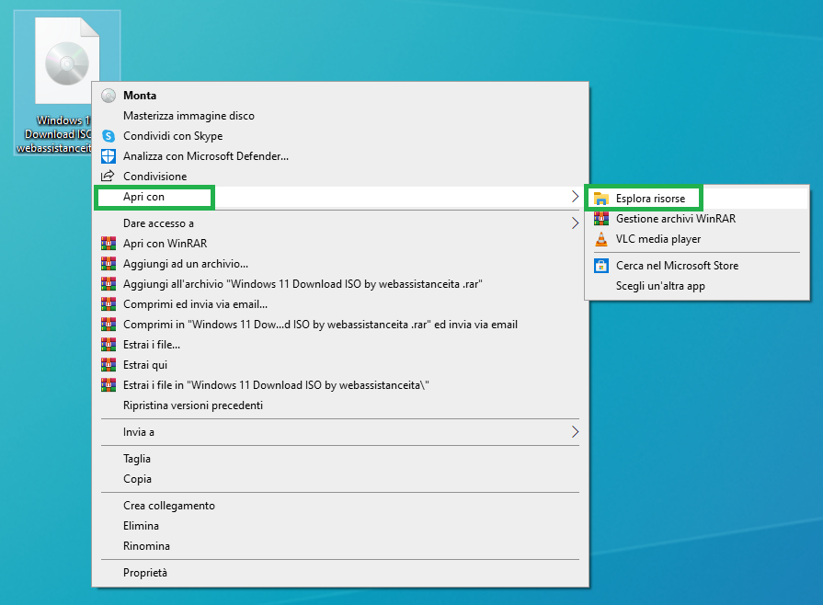Open Invia a entry
Image resolution: width=823 pixels, height=605 pixels.
(x=340, y=432)
